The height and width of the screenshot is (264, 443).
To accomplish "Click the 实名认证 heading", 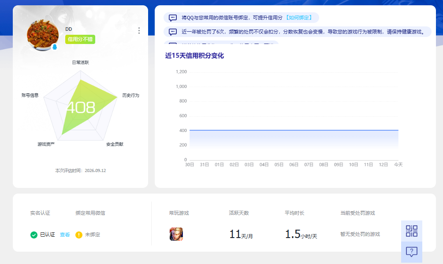I will click(x=40, y=213).
